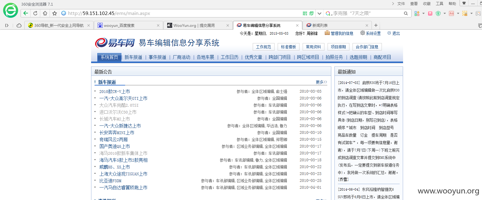482x200 pixels.
Task: Open the extensions grid icon
Action: click(x=417, y=13)
